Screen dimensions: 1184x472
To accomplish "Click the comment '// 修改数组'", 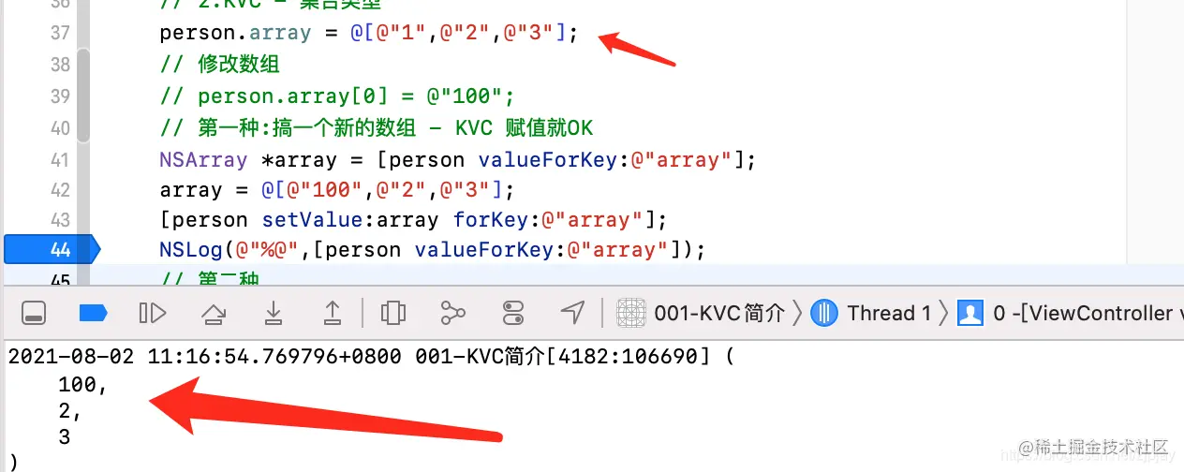I will pyautogui.click(x=220, y=65).
